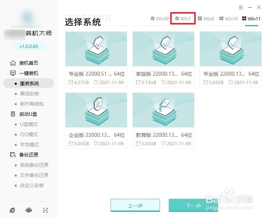Select 本地模式 in sidebar
The height and width of the screenshot is (217, 268).
[x=29, y=145]
